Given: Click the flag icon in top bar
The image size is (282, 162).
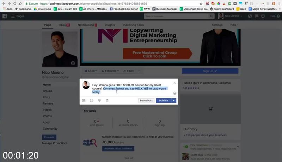Looking at the screenshot, I should point(257,16).
